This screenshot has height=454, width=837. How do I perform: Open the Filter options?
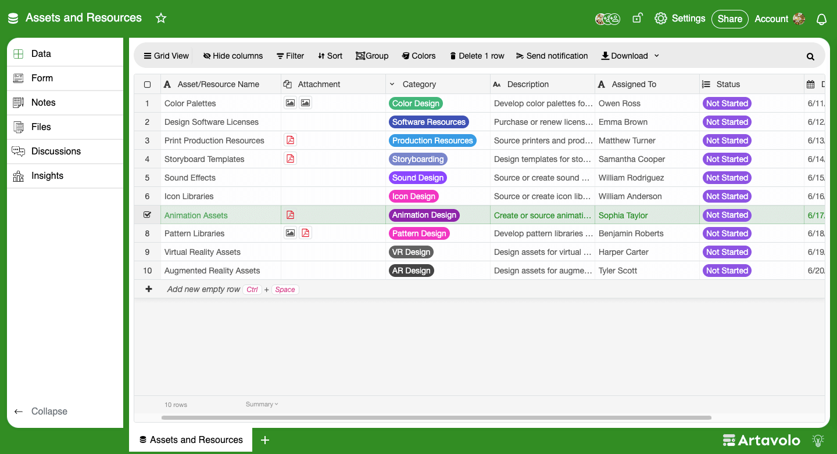click(x=290, y=56)
